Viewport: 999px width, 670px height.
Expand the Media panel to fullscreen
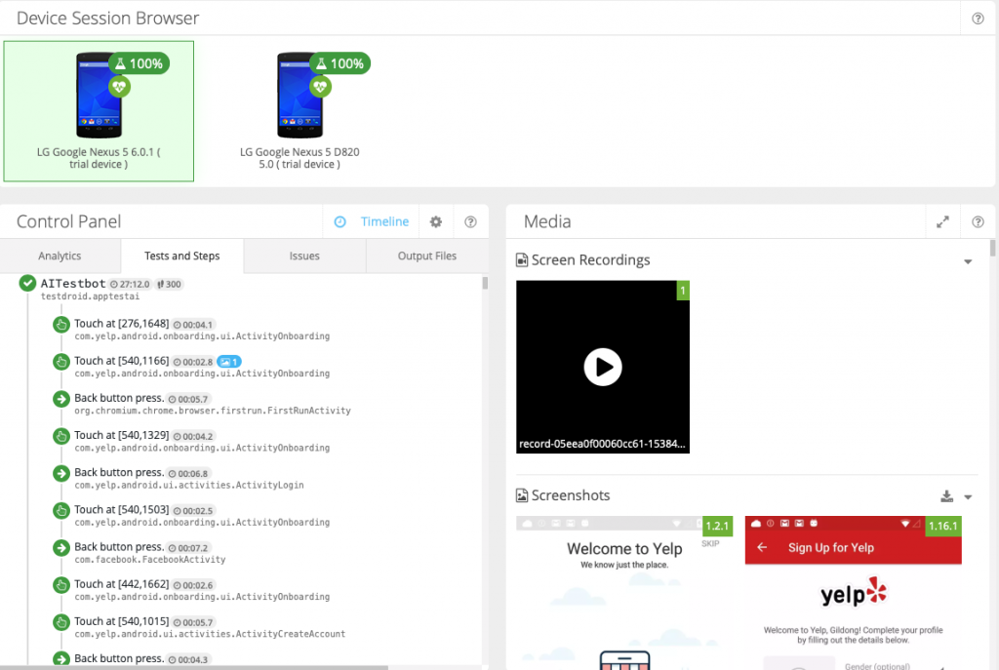pyautogui.click(x=942, y=221)
